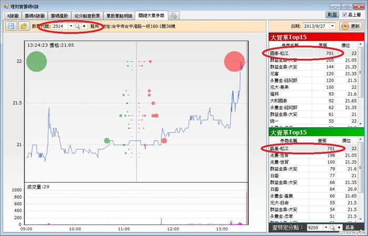Click the add button beside stock search
The height and width of the screenshot is (236, 368).
84,26
